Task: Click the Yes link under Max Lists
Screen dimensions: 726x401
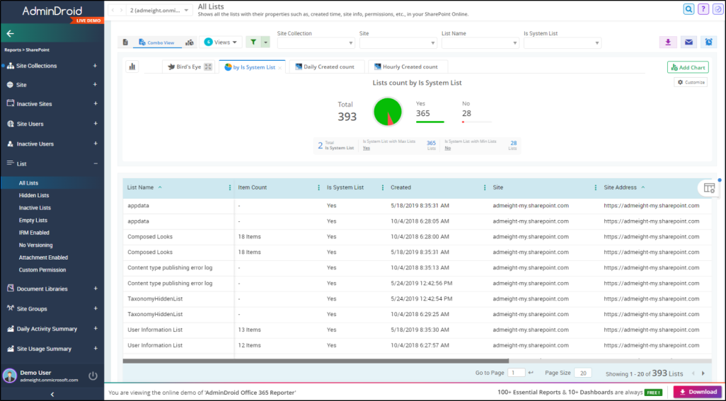Action: [x=367, y=149]
